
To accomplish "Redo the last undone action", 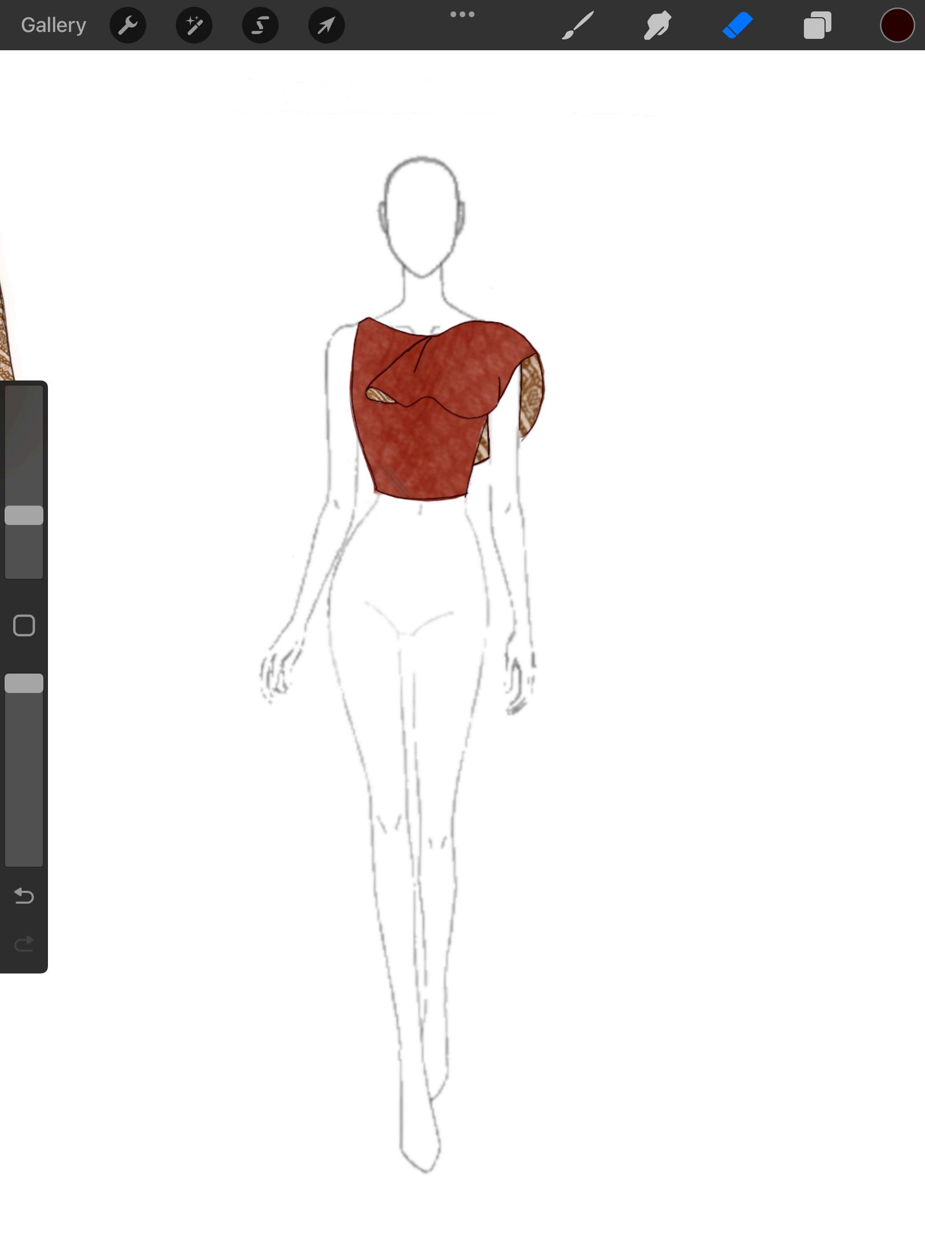I will pos(24,944).
